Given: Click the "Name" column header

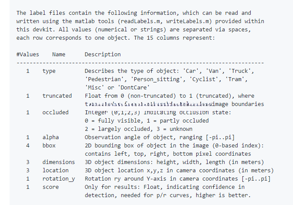Looking at the screenshot, I should pos(58,55).
